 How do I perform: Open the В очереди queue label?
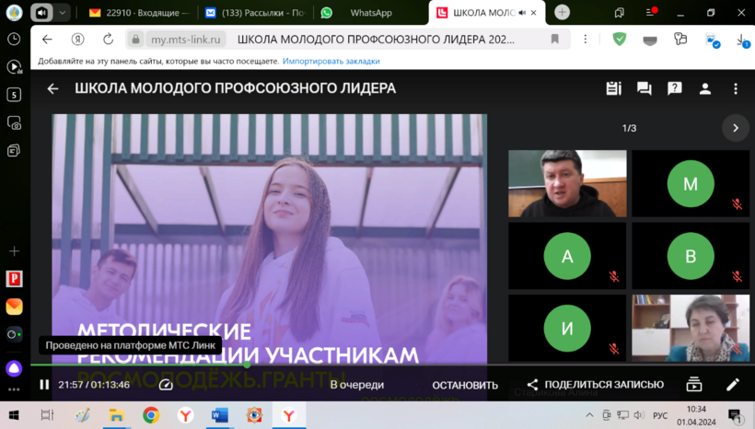click(x=357, y=385)
